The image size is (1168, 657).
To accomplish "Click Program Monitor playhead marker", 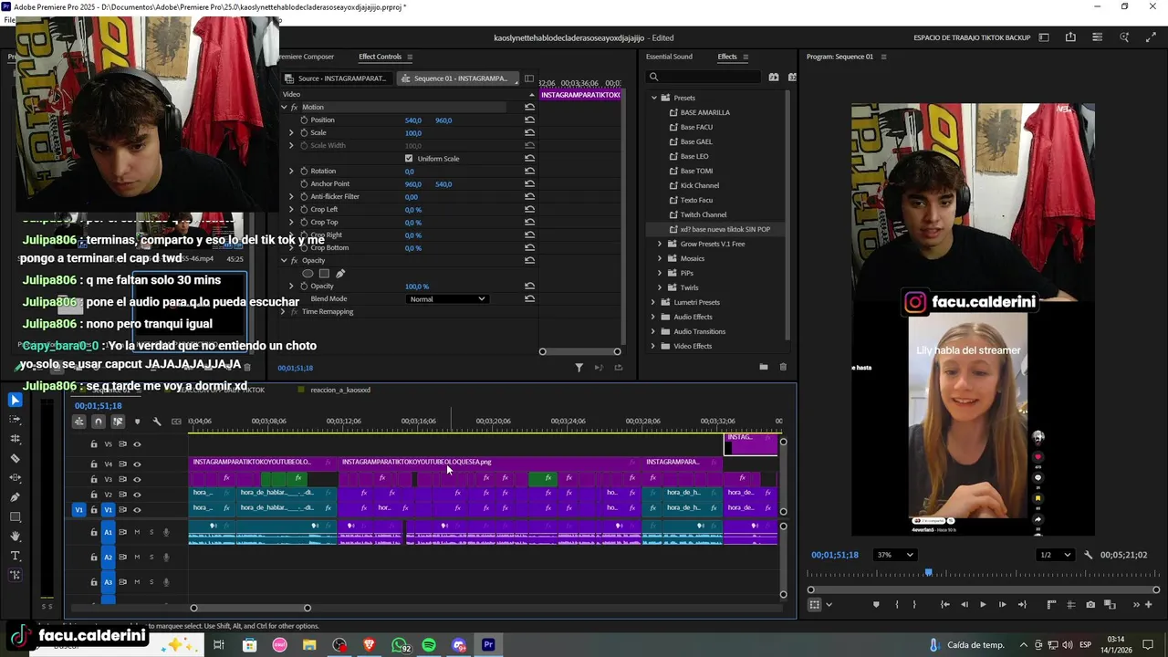I will 928,573.
